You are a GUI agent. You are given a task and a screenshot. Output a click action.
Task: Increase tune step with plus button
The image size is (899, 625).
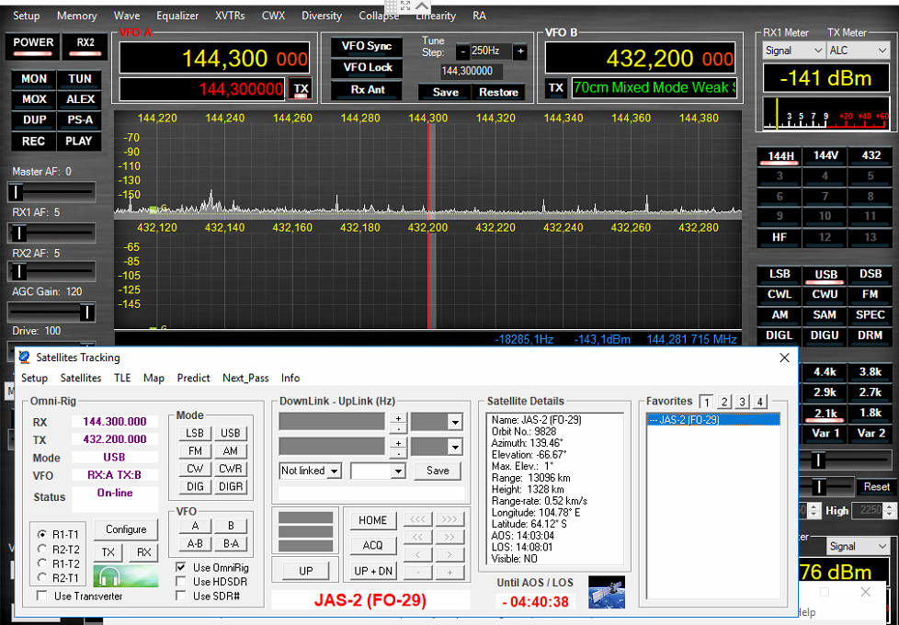(x=520, y=51)
